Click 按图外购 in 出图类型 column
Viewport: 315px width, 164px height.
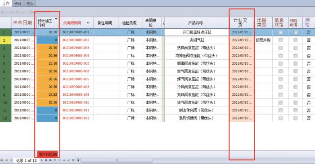(263, 40)
